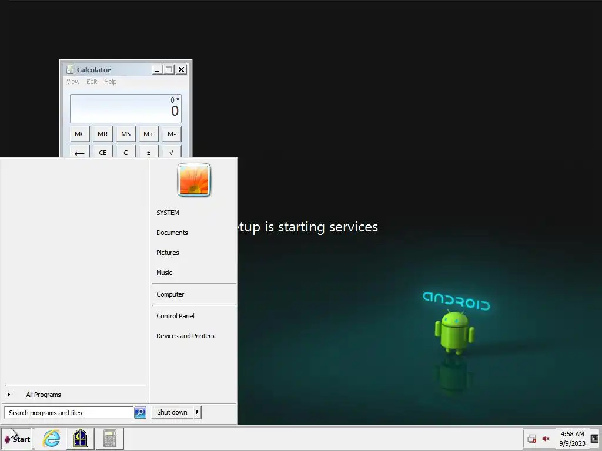Open Pictures from the Start menu
The height and width of the screenshot is (451, 602).
[x=168, y=253]
